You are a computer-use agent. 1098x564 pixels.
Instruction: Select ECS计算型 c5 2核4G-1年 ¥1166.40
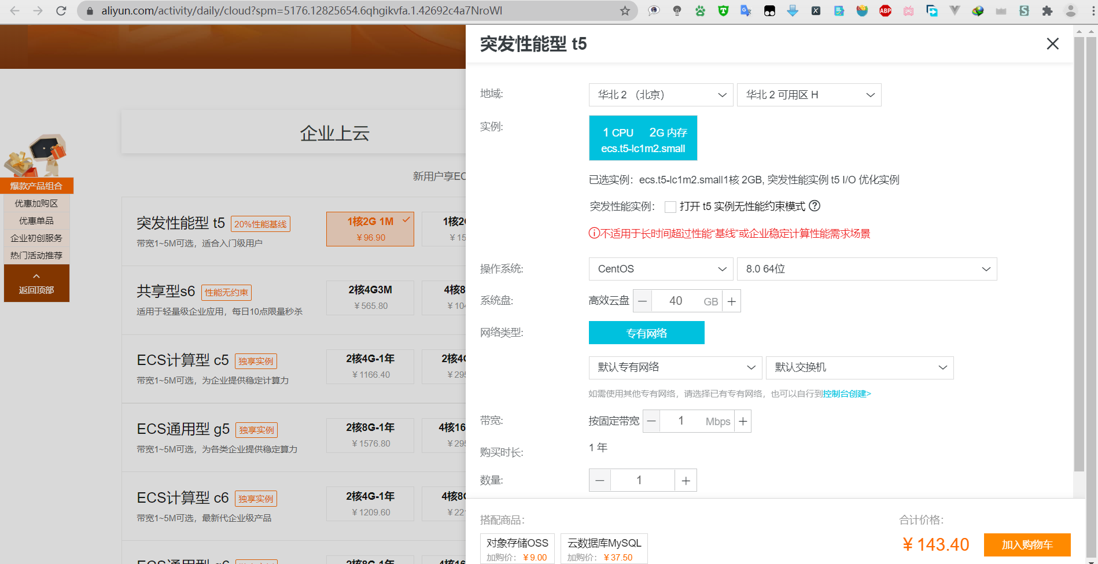pos(370,366)
